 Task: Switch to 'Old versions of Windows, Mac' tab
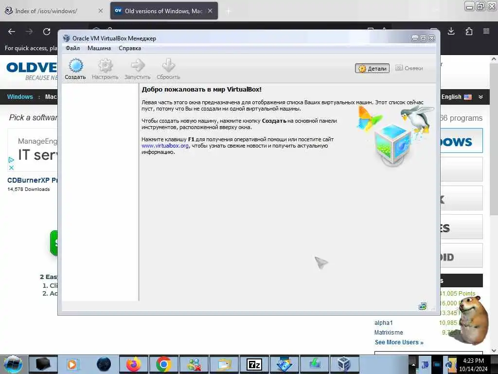point(163,11)
